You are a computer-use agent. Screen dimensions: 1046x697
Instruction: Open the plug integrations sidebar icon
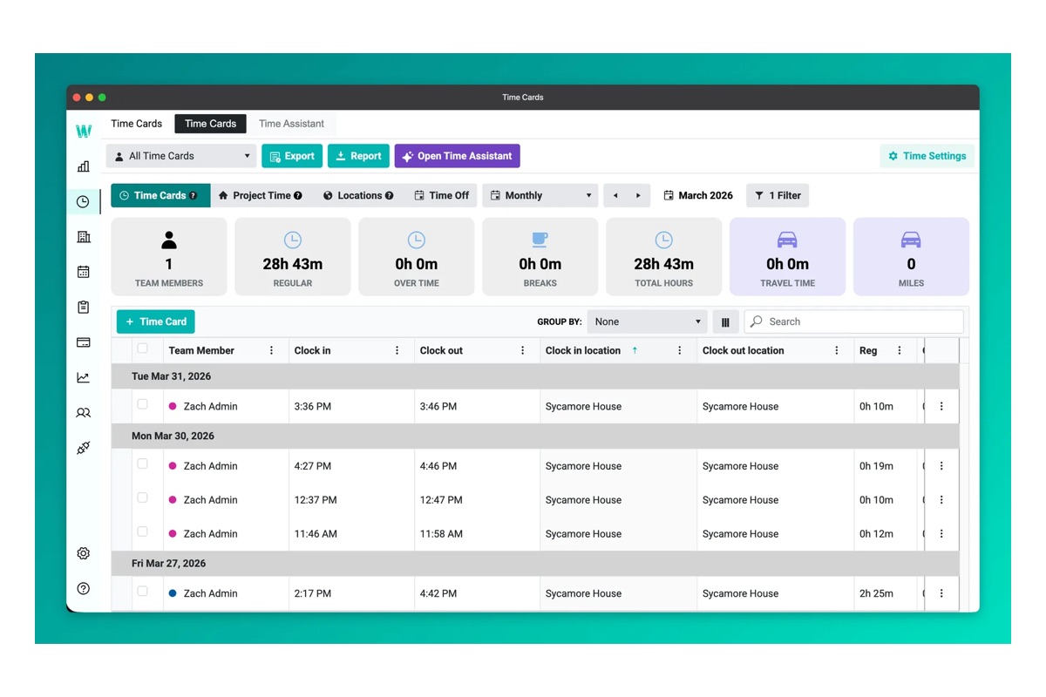click(84, 448)
